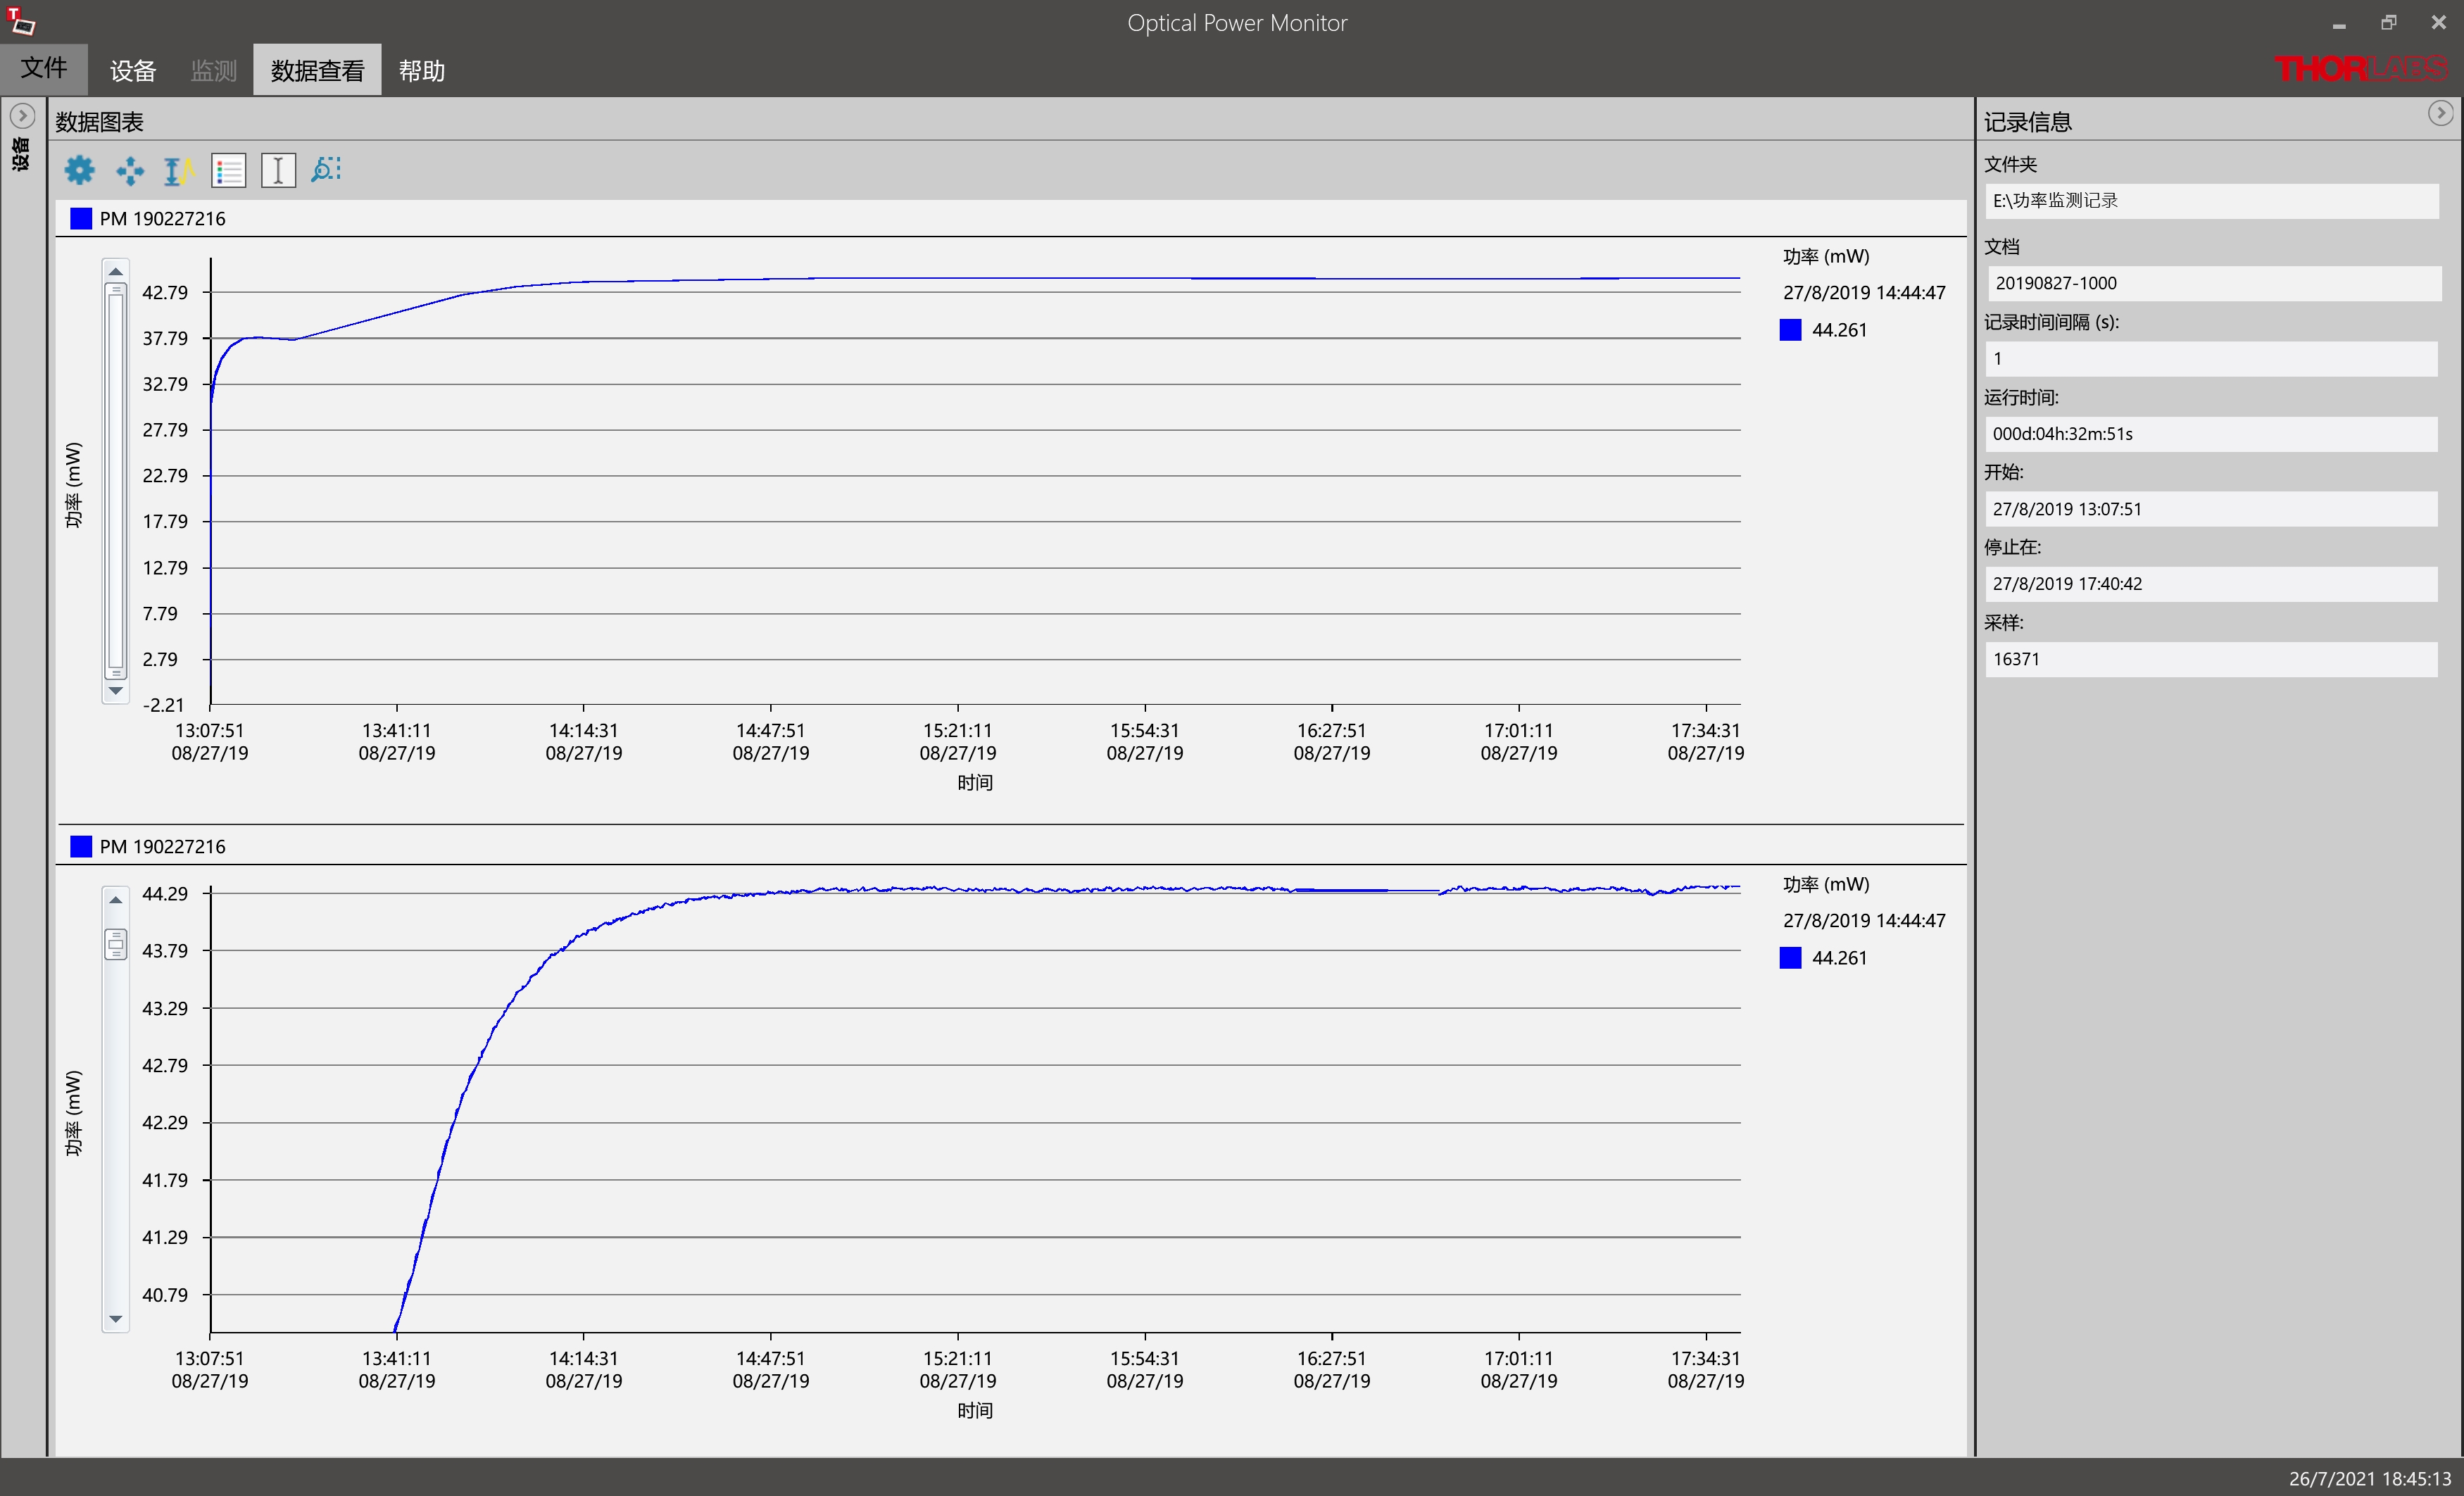This screenshot has height=1496, width=2464.
Task: Click lower chart legend swatch beside 44.261
Action: coord(1791,958)
